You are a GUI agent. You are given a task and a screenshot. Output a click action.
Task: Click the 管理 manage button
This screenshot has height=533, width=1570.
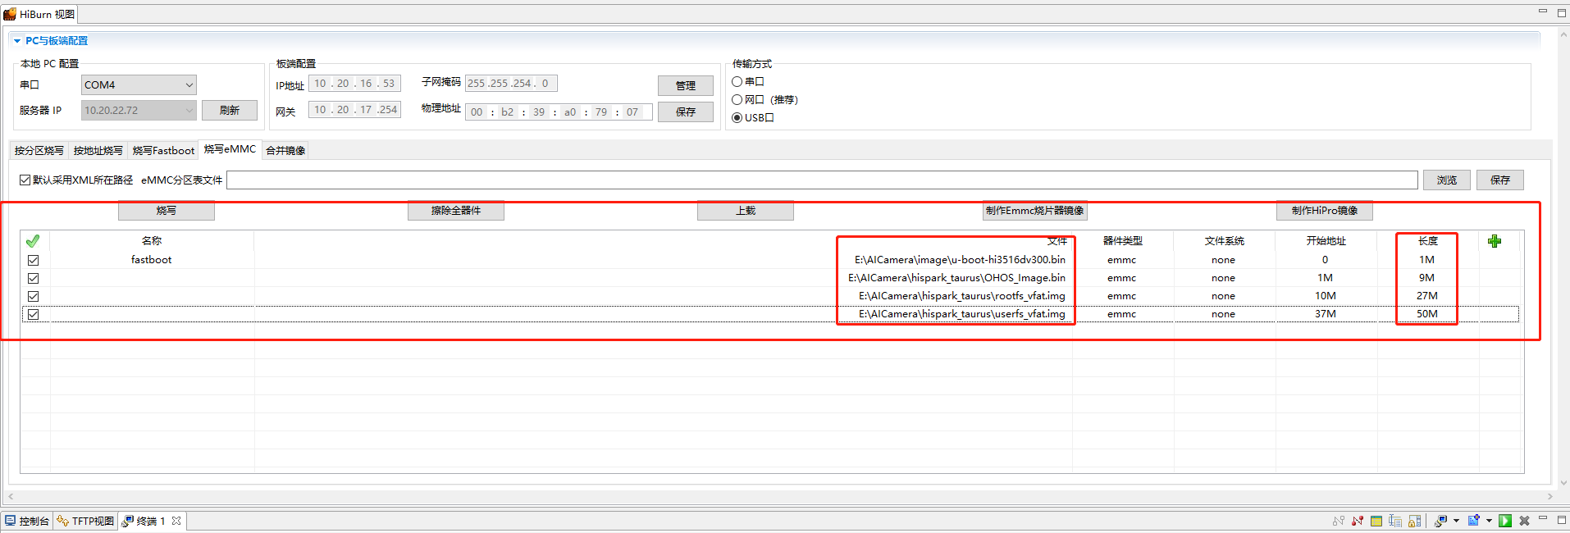click(x=686, y=85)
